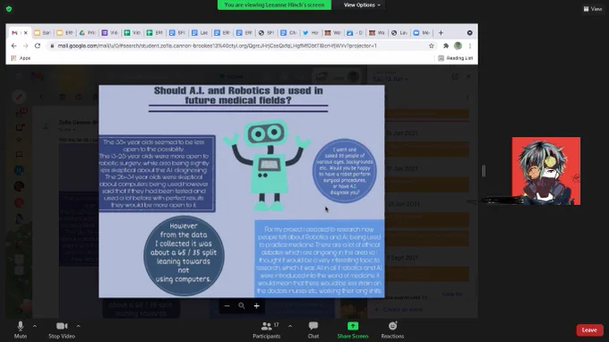This screenshot has height=342, width=609.
Task: Leave the meeting
Action: (x=589, y=330)
